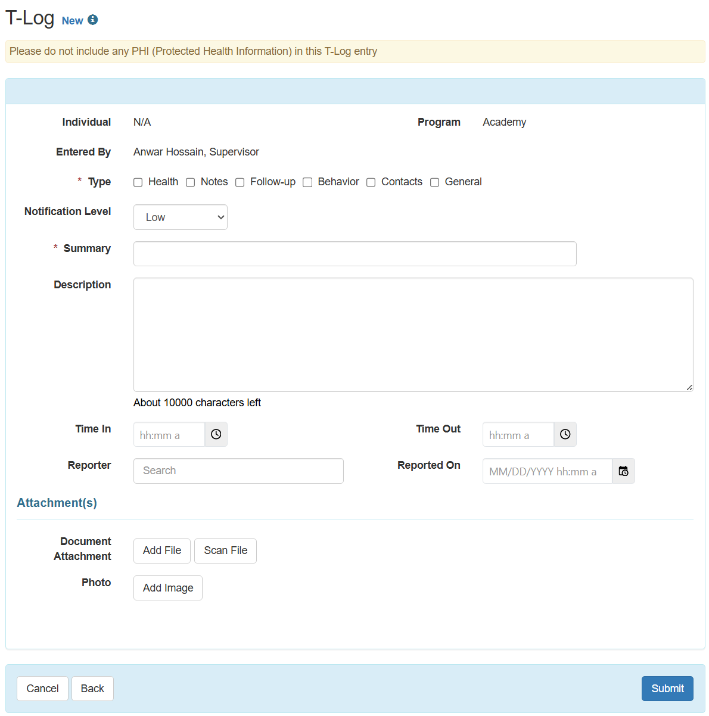Screen dimensions: 709x716
Task: Submit the T-Log form
Action: pos(667,689)
